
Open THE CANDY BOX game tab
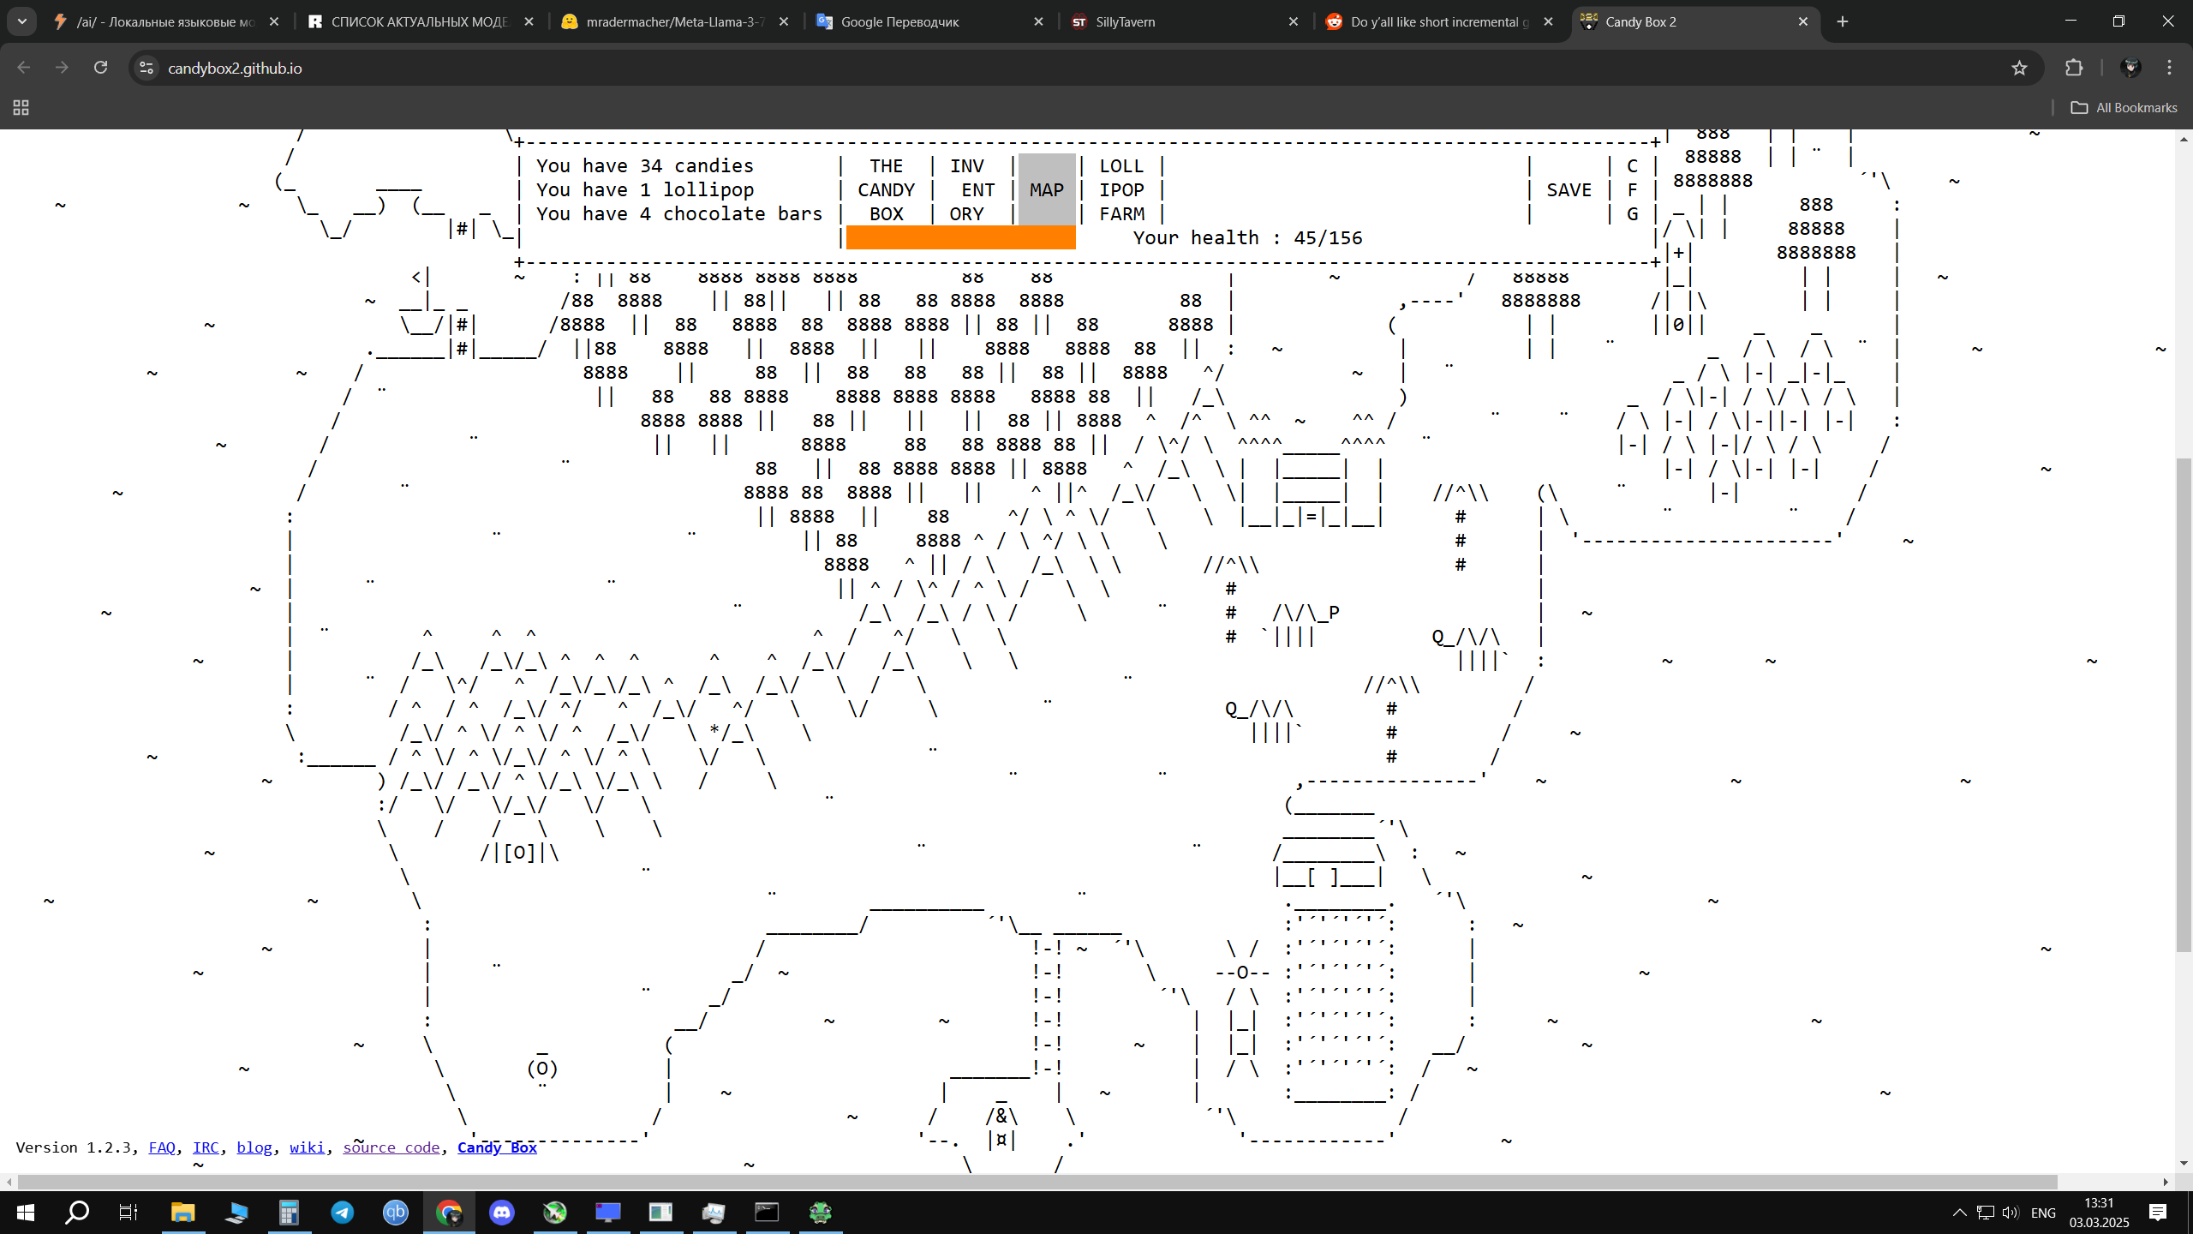pos(886,190)
